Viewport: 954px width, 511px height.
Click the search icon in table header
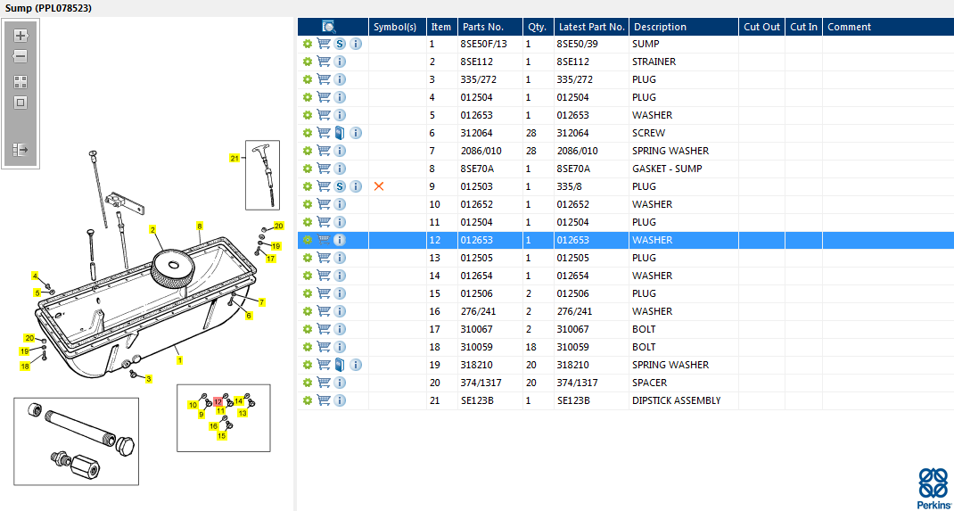coord(329,27)
